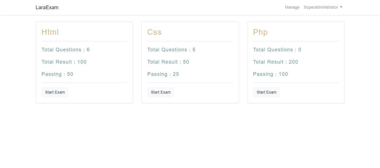Click the caret arrow beside Superadministrator

click(x=341, y=7)
